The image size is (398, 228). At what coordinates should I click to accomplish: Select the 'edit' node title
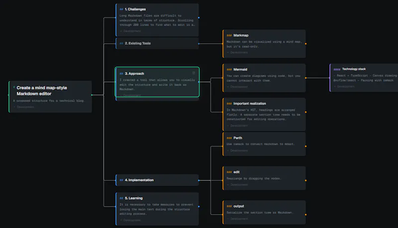(237, 172)
